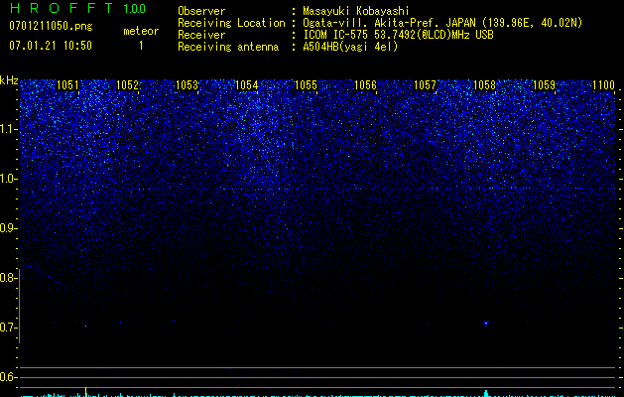Click the bright meteor echo below 1058
This screenshot has height=397, width=624.
click(486, 323)
